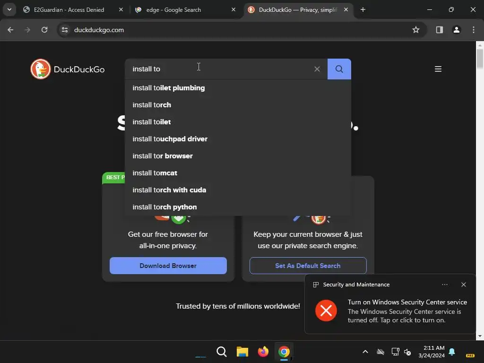
Task: Click Set As Default Search button
Action: pos(308,266)
